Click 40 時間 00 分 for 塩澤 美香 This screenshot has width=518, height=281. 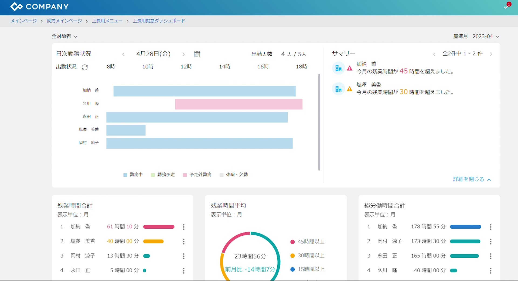pos(123,241)
